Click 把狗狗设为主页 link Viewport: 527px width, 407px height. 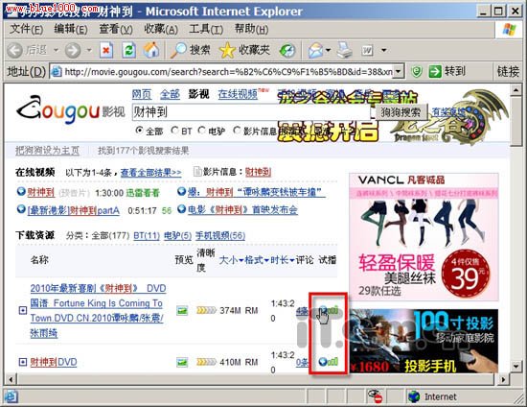pos(47,151)
